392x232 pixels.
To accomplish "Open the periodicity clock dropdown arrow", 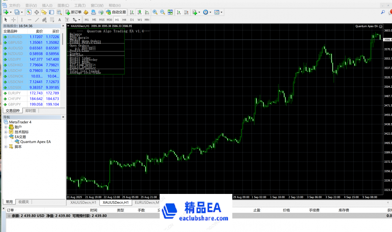I will (211, 12).
